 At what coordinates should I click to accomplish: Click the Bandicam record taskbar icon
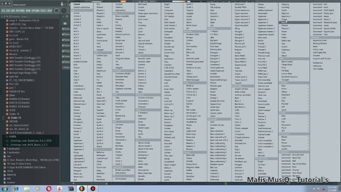(93, 189)
